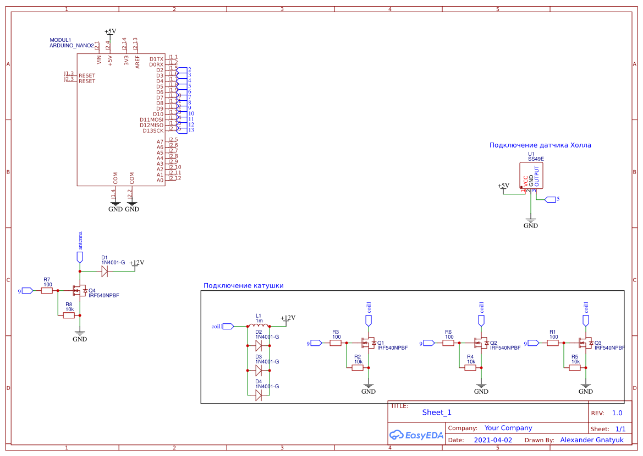Screen dimensions: 643x456
Task: Select the D4 1N4001-G diode symbol
Action: (x=259, y=395)
